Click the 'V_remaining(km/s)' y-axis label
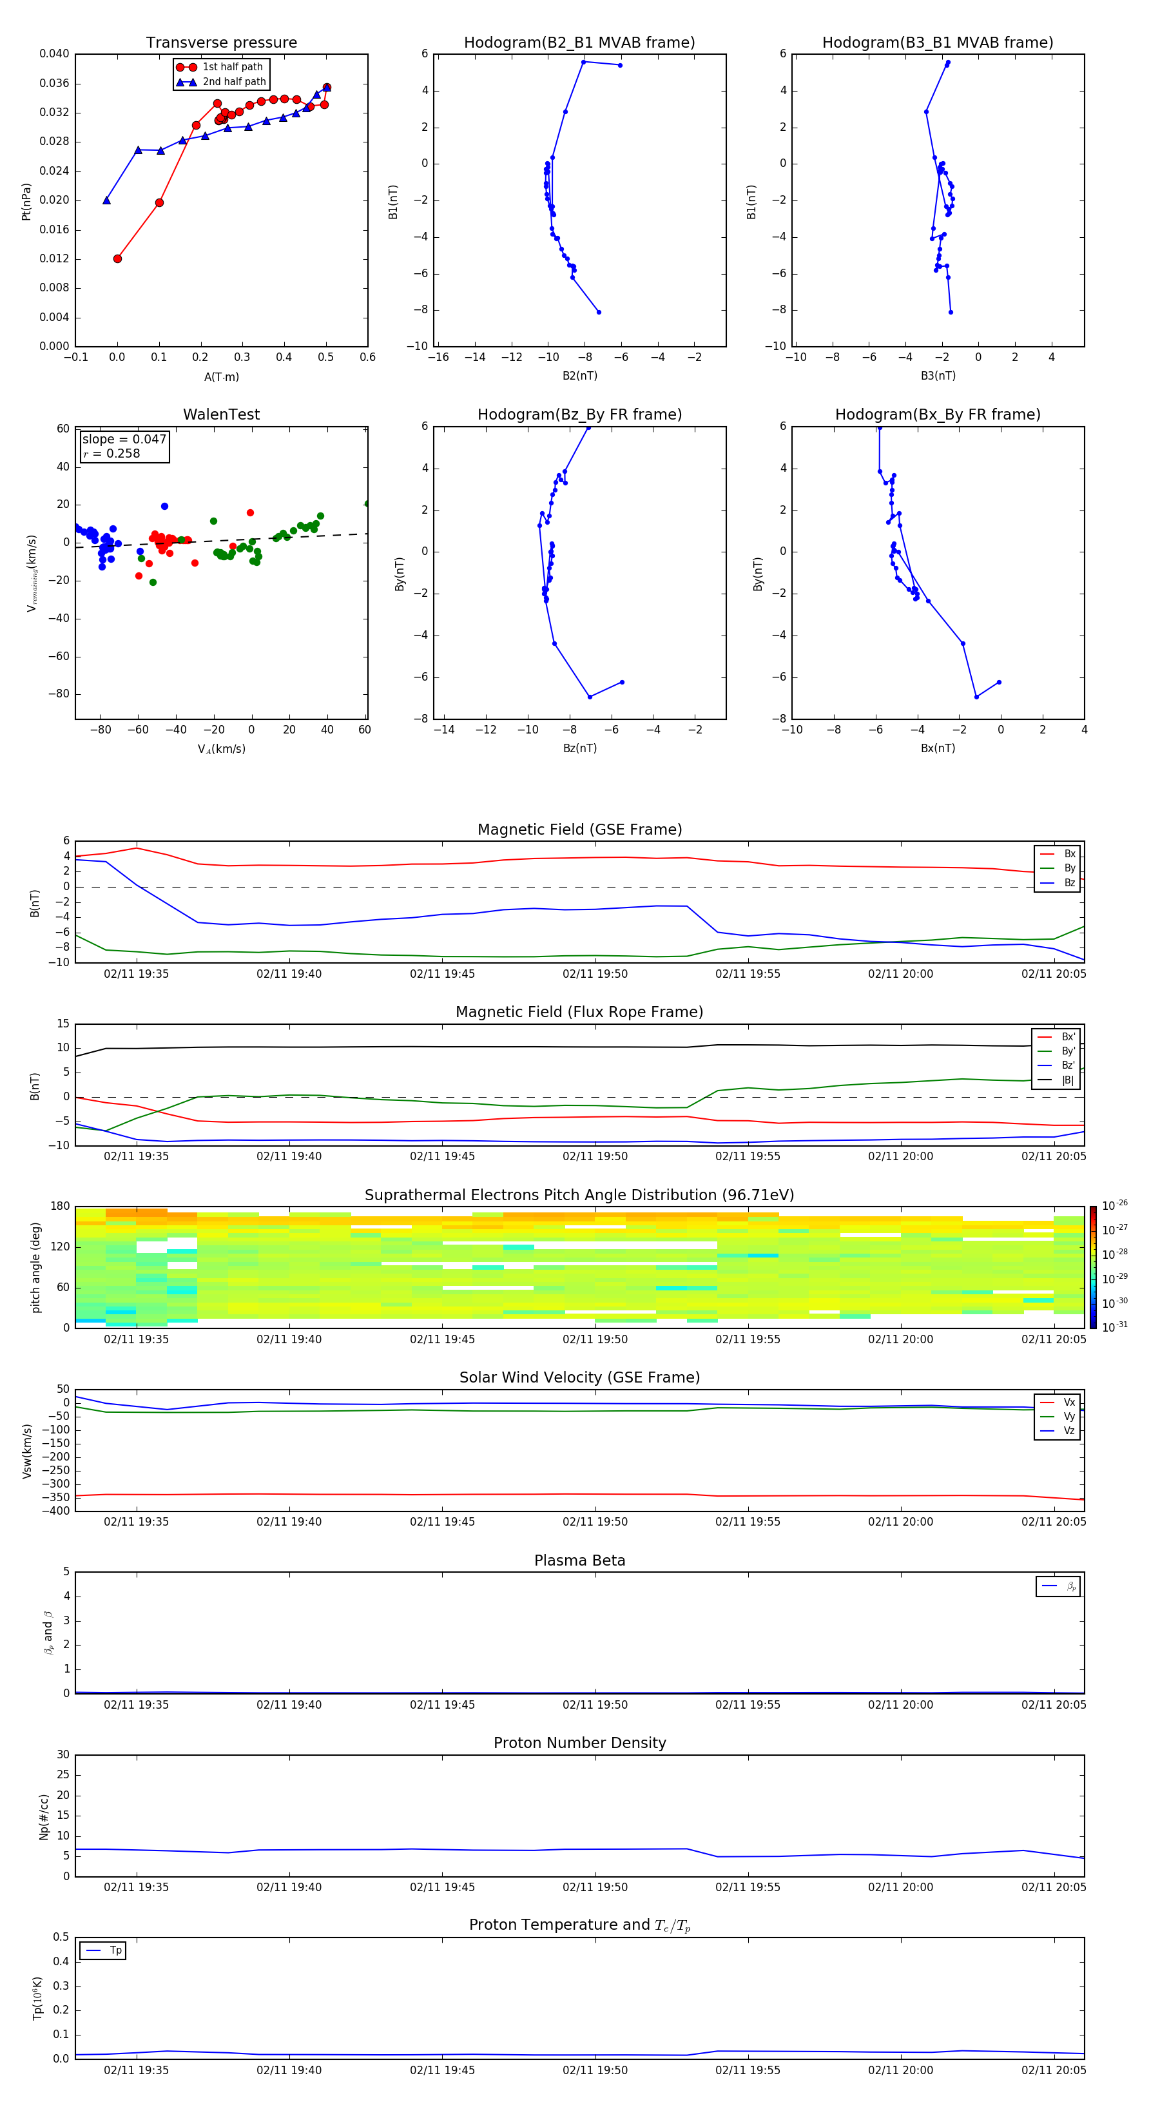Screen dimensions: 1160x2127 32,573
